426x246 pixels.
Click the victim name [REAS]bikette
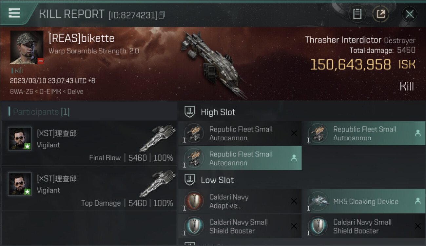(82, 38)
